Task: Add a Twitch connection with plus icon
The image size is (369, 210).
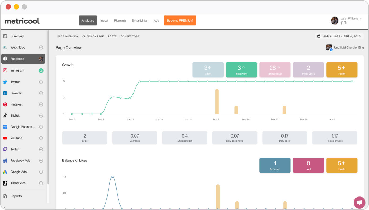Action: tap(41, 149)
